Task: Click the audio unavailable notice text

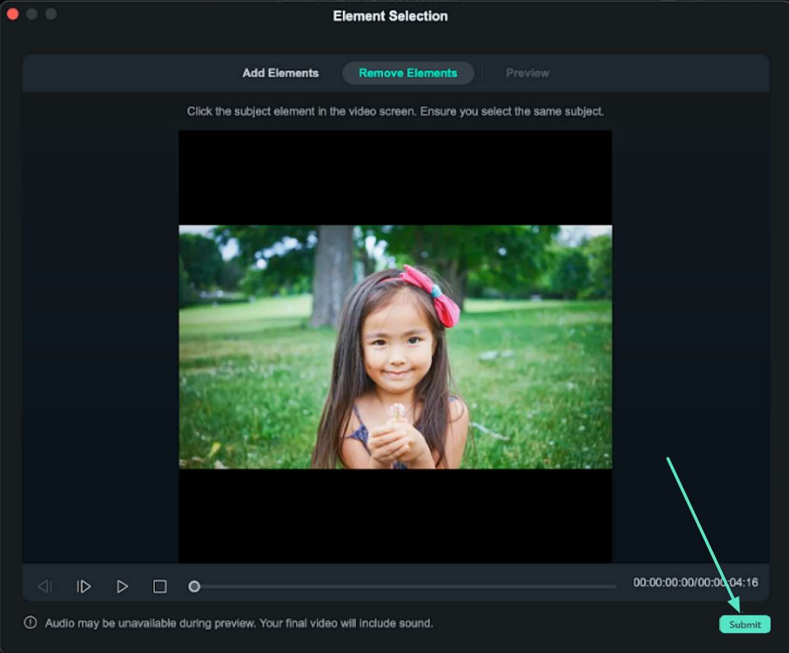Action: click(239, 623)
